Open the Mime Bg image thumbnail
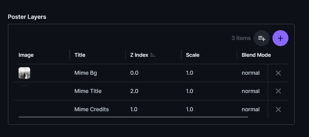 click(24, 73)
